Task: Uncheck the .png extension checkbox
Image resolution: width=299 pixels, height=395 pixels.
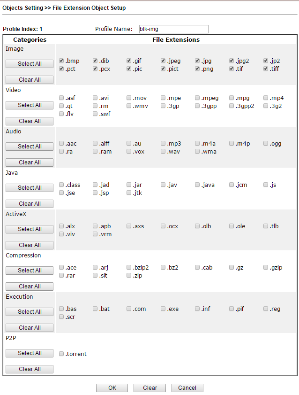Action: (197, 69)
